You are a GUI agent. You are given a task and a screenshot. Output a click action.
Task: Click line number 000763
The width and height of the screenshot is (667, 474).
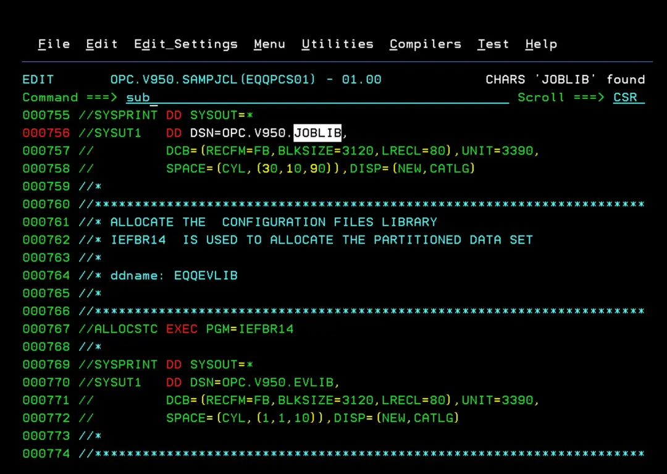(x=46, y=258)
